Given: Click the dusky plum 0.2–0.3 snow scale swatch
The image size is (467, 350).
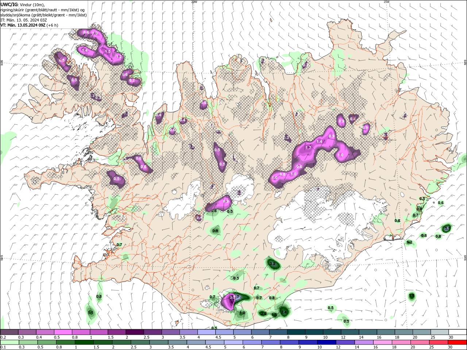Looking at the screenshot, I should [x=9, y=332].
